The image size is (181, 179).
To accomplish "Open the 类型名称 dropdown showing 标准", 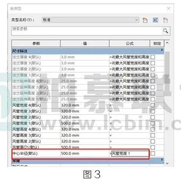I will click(x=90, y=20).
